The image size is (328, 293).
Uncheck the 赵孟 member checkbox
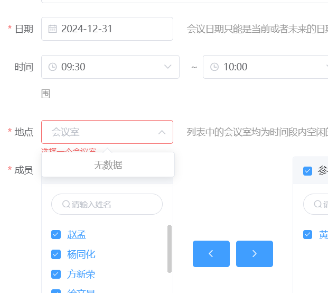tap(56, 235)
